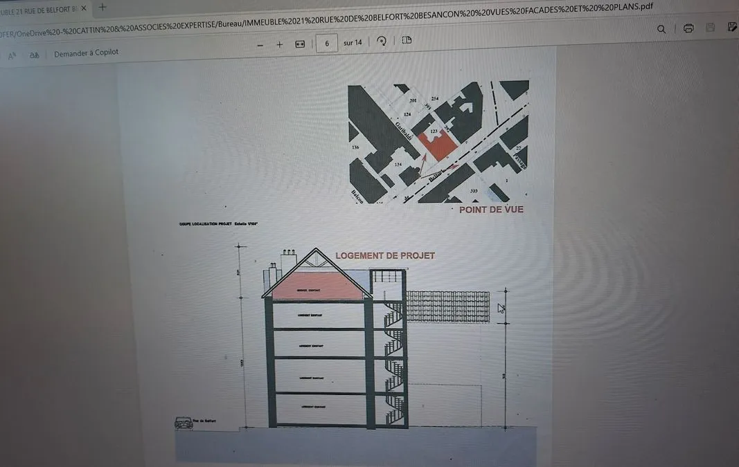
Task: Open the translate icon
Action: (34, 55)
